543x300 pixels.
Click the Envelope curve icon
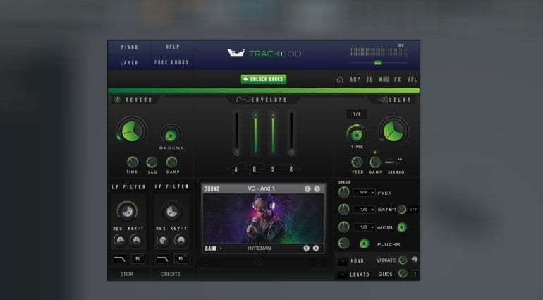pos(242,100)
